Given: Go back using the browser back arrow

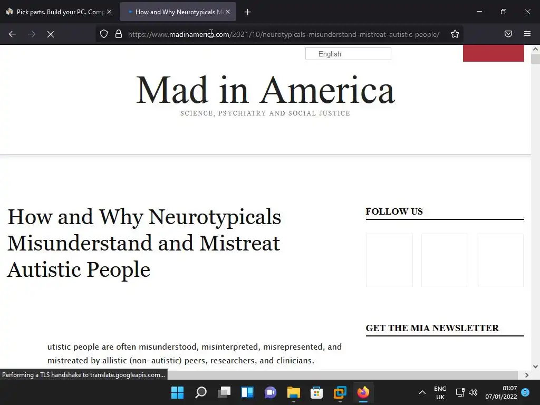Looking at the screenshot, I should point(13,34).
